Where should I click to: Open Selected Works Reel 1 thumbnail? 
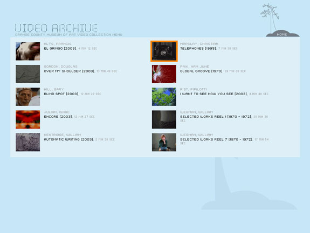pyautogui.click(x=164, y=119)
